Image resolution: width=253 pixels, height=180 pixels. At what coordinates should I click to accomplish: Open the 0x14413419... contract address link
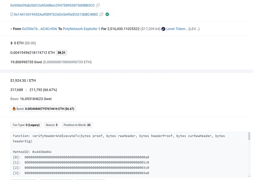[x=56, y=14]
